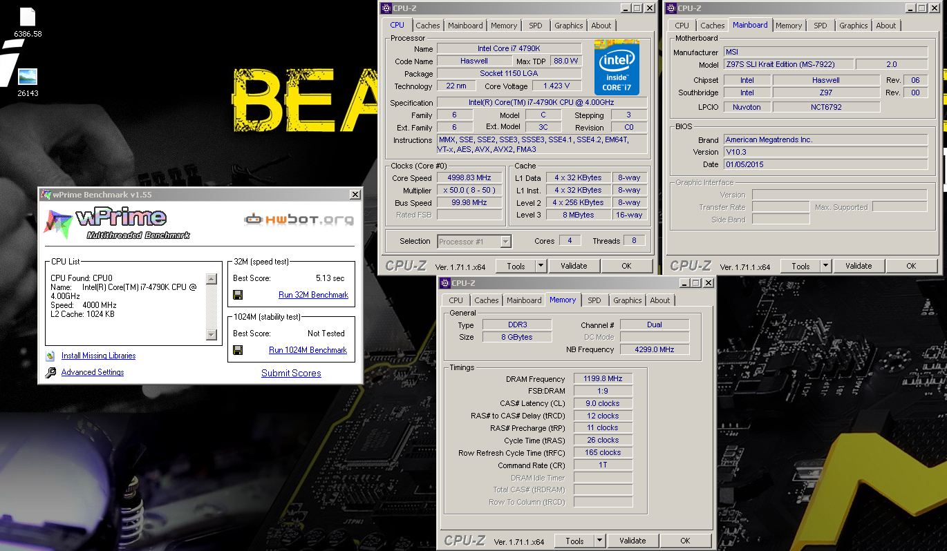Image resolution: width=947 pixels, height=551 pixels.
Task: Select Memory tab in Mainboard window
Action: pyautogui.click(x=789, y=26)
